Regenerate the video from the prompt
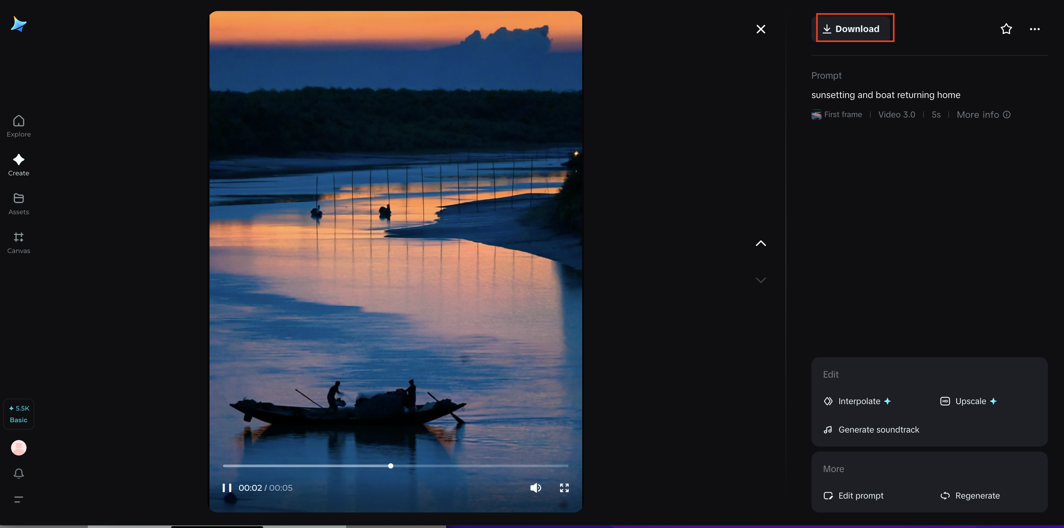Image resolution: width=1064 pixels, height=528 pixels. click(x=970, y=496)
